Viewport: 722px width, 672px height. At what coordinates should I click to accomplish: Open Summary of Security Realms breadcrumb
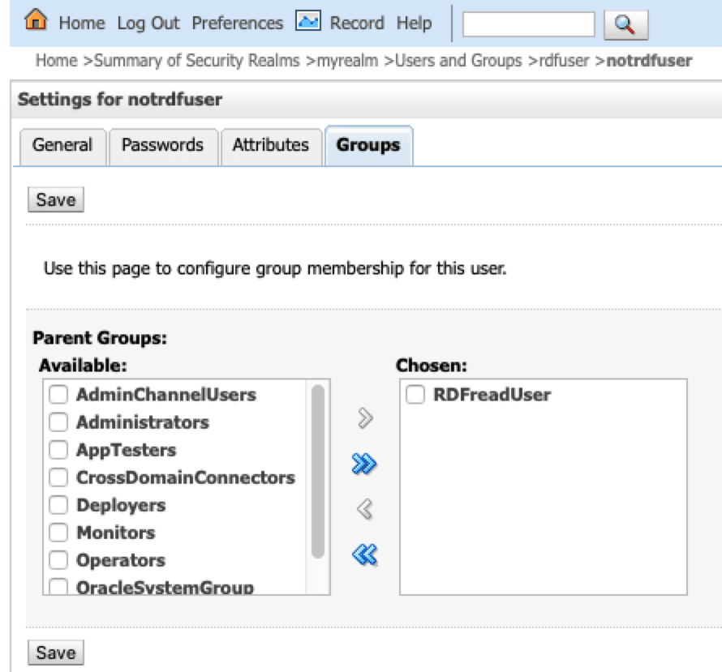196,61
